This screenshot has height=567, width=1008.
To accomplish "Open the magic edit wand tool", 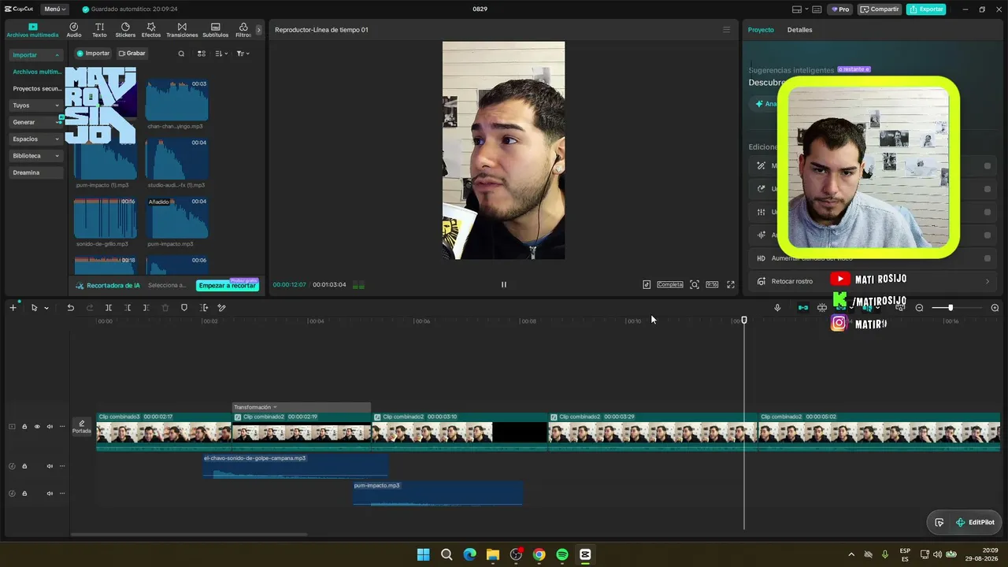I will (222, 308).
